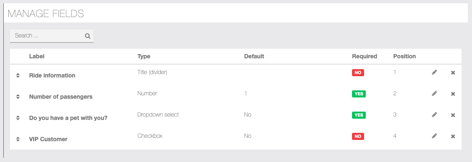472x162 pixels.
Task: Focus the Search input field
Action: pyautogui.click(x=52, y=35)
